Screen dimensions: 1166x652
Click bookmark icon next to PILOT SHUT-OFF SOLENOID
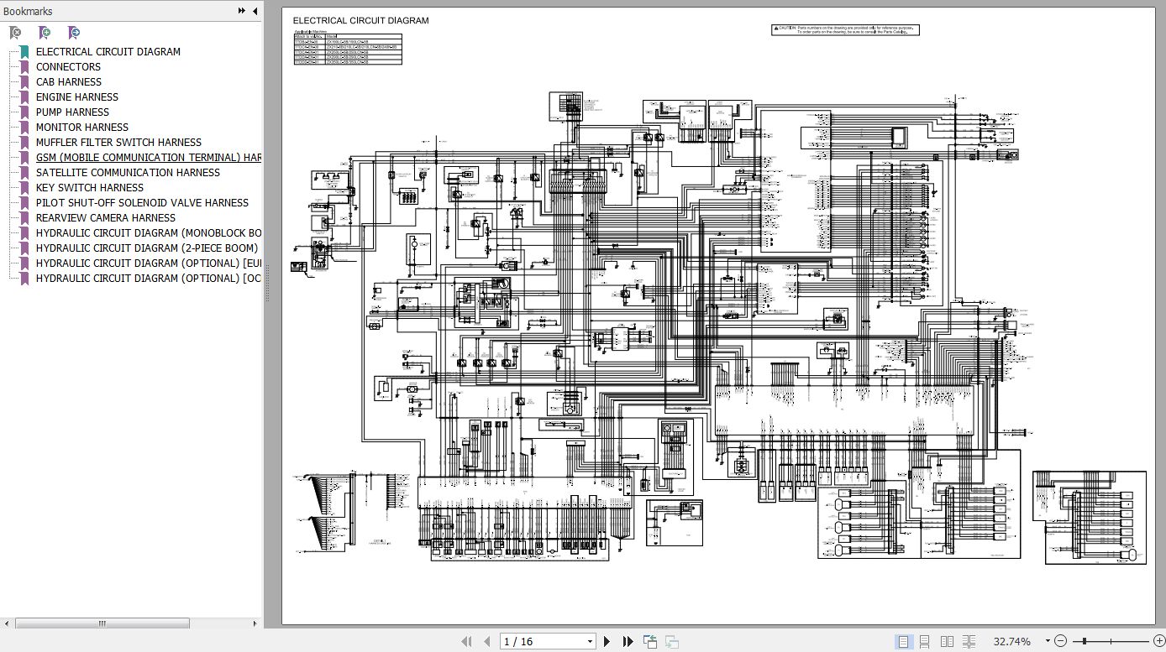coord(24,203)
